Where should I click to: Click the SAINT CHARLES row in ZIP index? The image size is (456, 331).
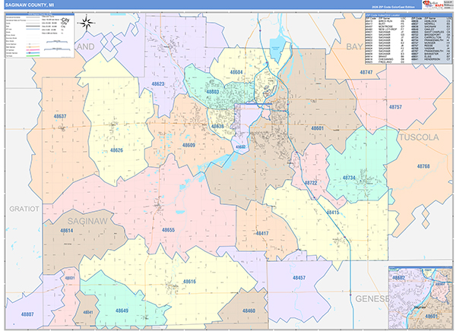click(x=431, y=32)
